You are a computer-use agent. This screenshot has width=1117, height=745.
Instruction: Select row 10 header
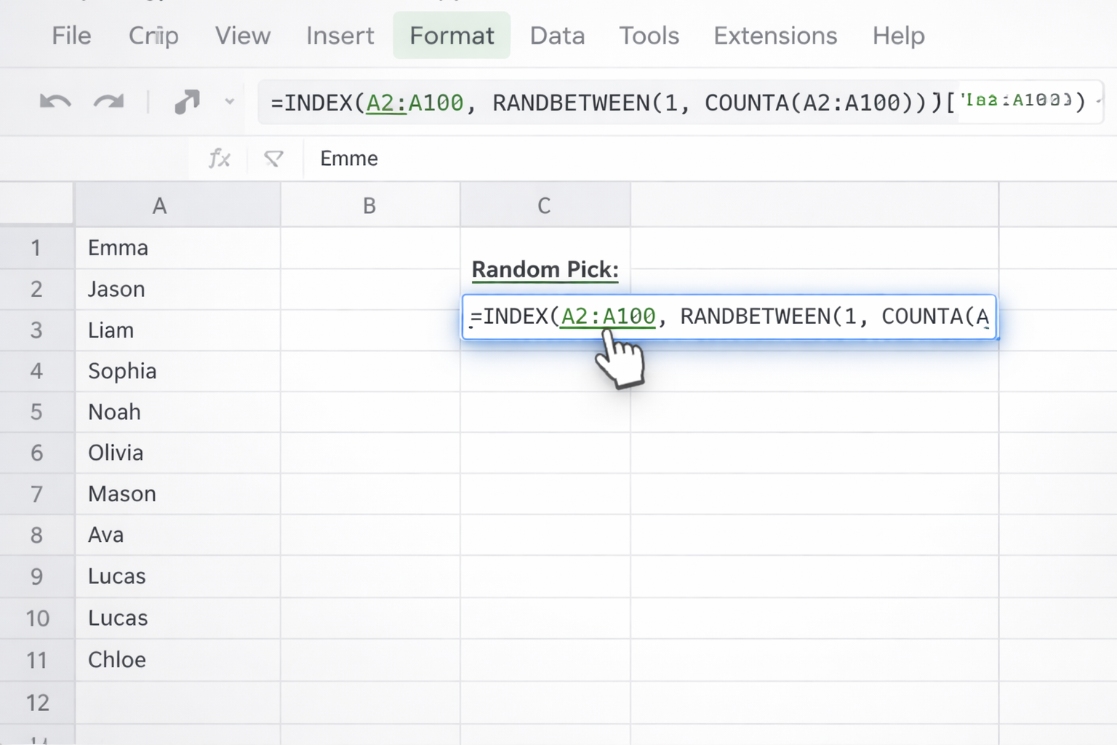click(x=36, y=618)
